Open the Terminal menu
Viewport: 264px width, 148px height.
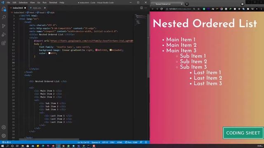(x=53, y=2)
